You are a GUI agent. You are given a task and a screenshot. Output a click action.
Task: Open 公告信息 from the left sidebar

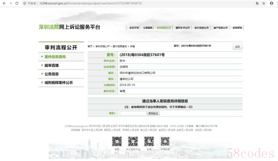51,74
